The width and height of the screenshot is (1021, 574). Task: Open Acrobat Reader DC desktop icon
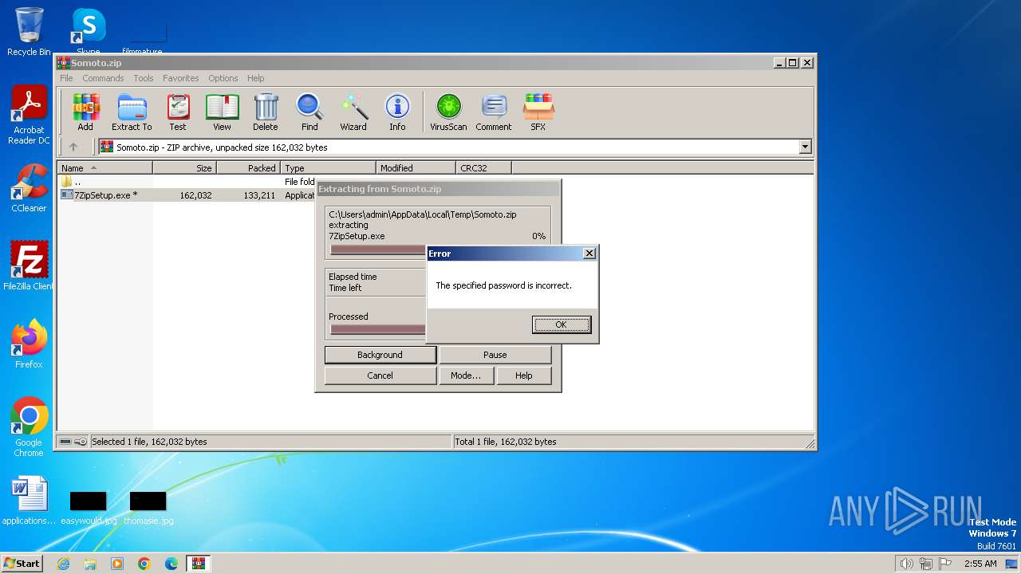[x=29, y=115]
